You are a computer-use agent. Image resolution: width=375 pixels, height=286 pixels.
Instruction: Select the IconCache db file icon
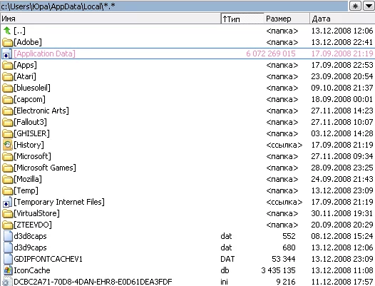[8, 270]
